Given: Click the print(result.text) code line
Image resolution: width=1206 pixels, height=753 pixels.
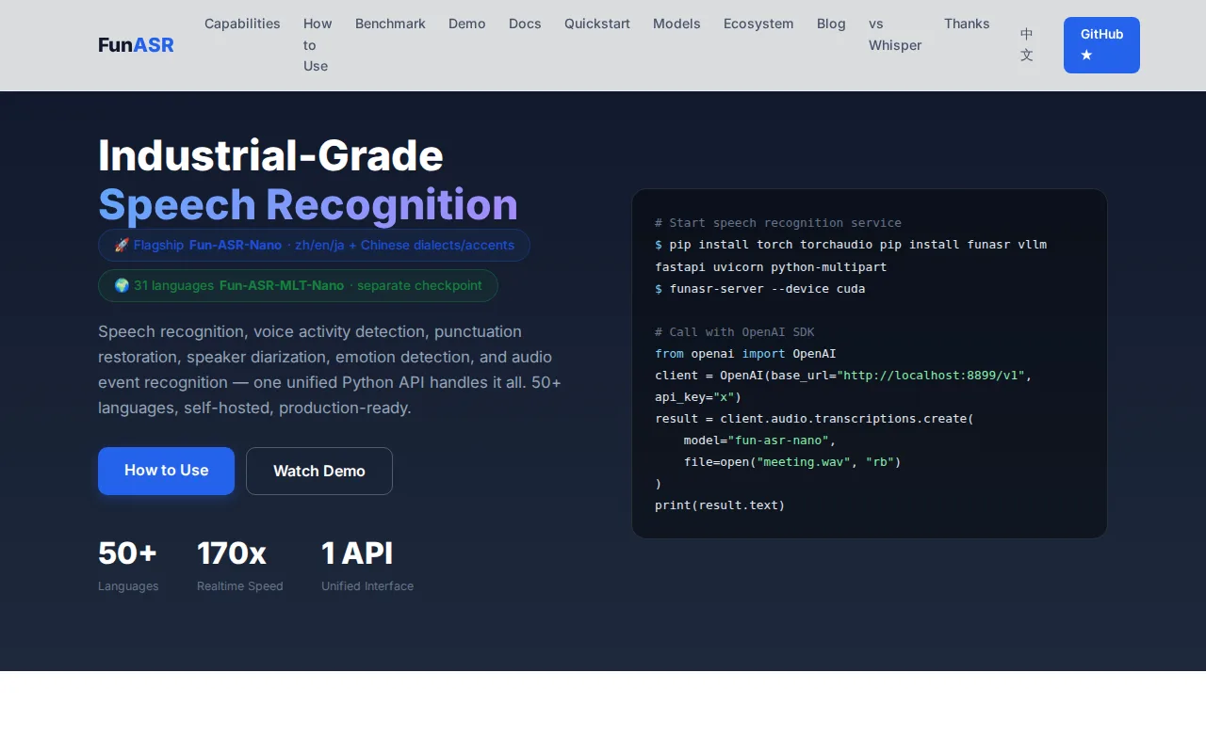Looking at the screenshot, I should 720,505.
